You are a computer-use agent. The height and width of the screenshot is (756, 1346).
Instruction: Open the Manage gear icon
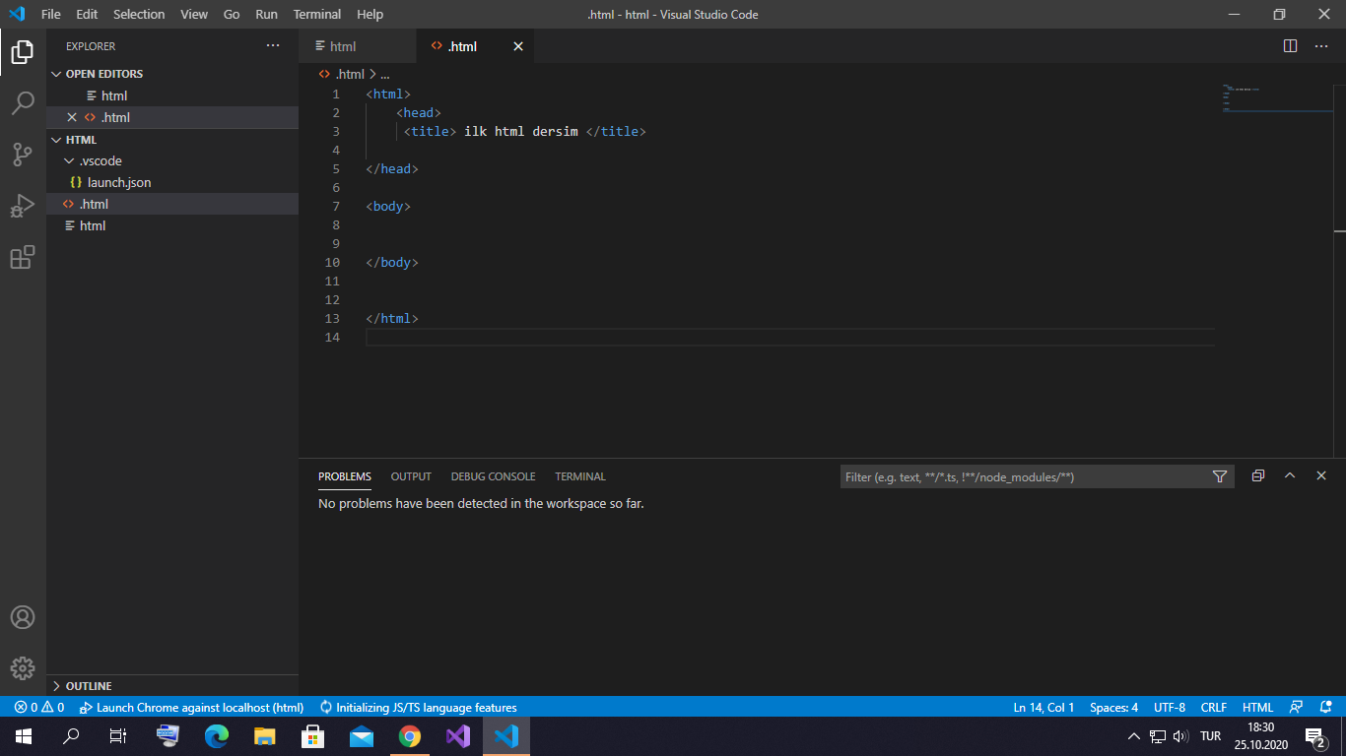[x=23, y=668]
